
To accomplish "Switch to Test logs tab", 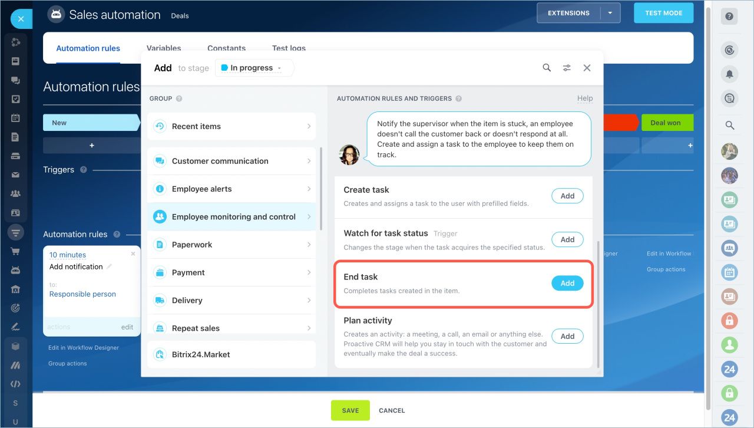I will coord(289,48).
